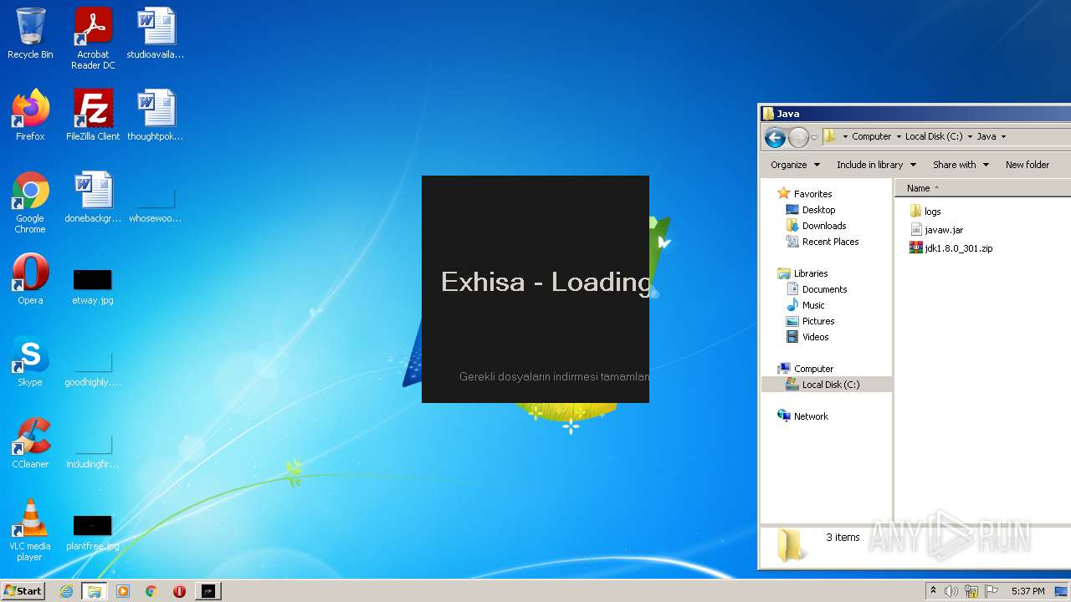The image size is (1071, 602).
Task: Open the Recycle Bin desktop icon
Action: pyautogui.click(x=30, y=33)
